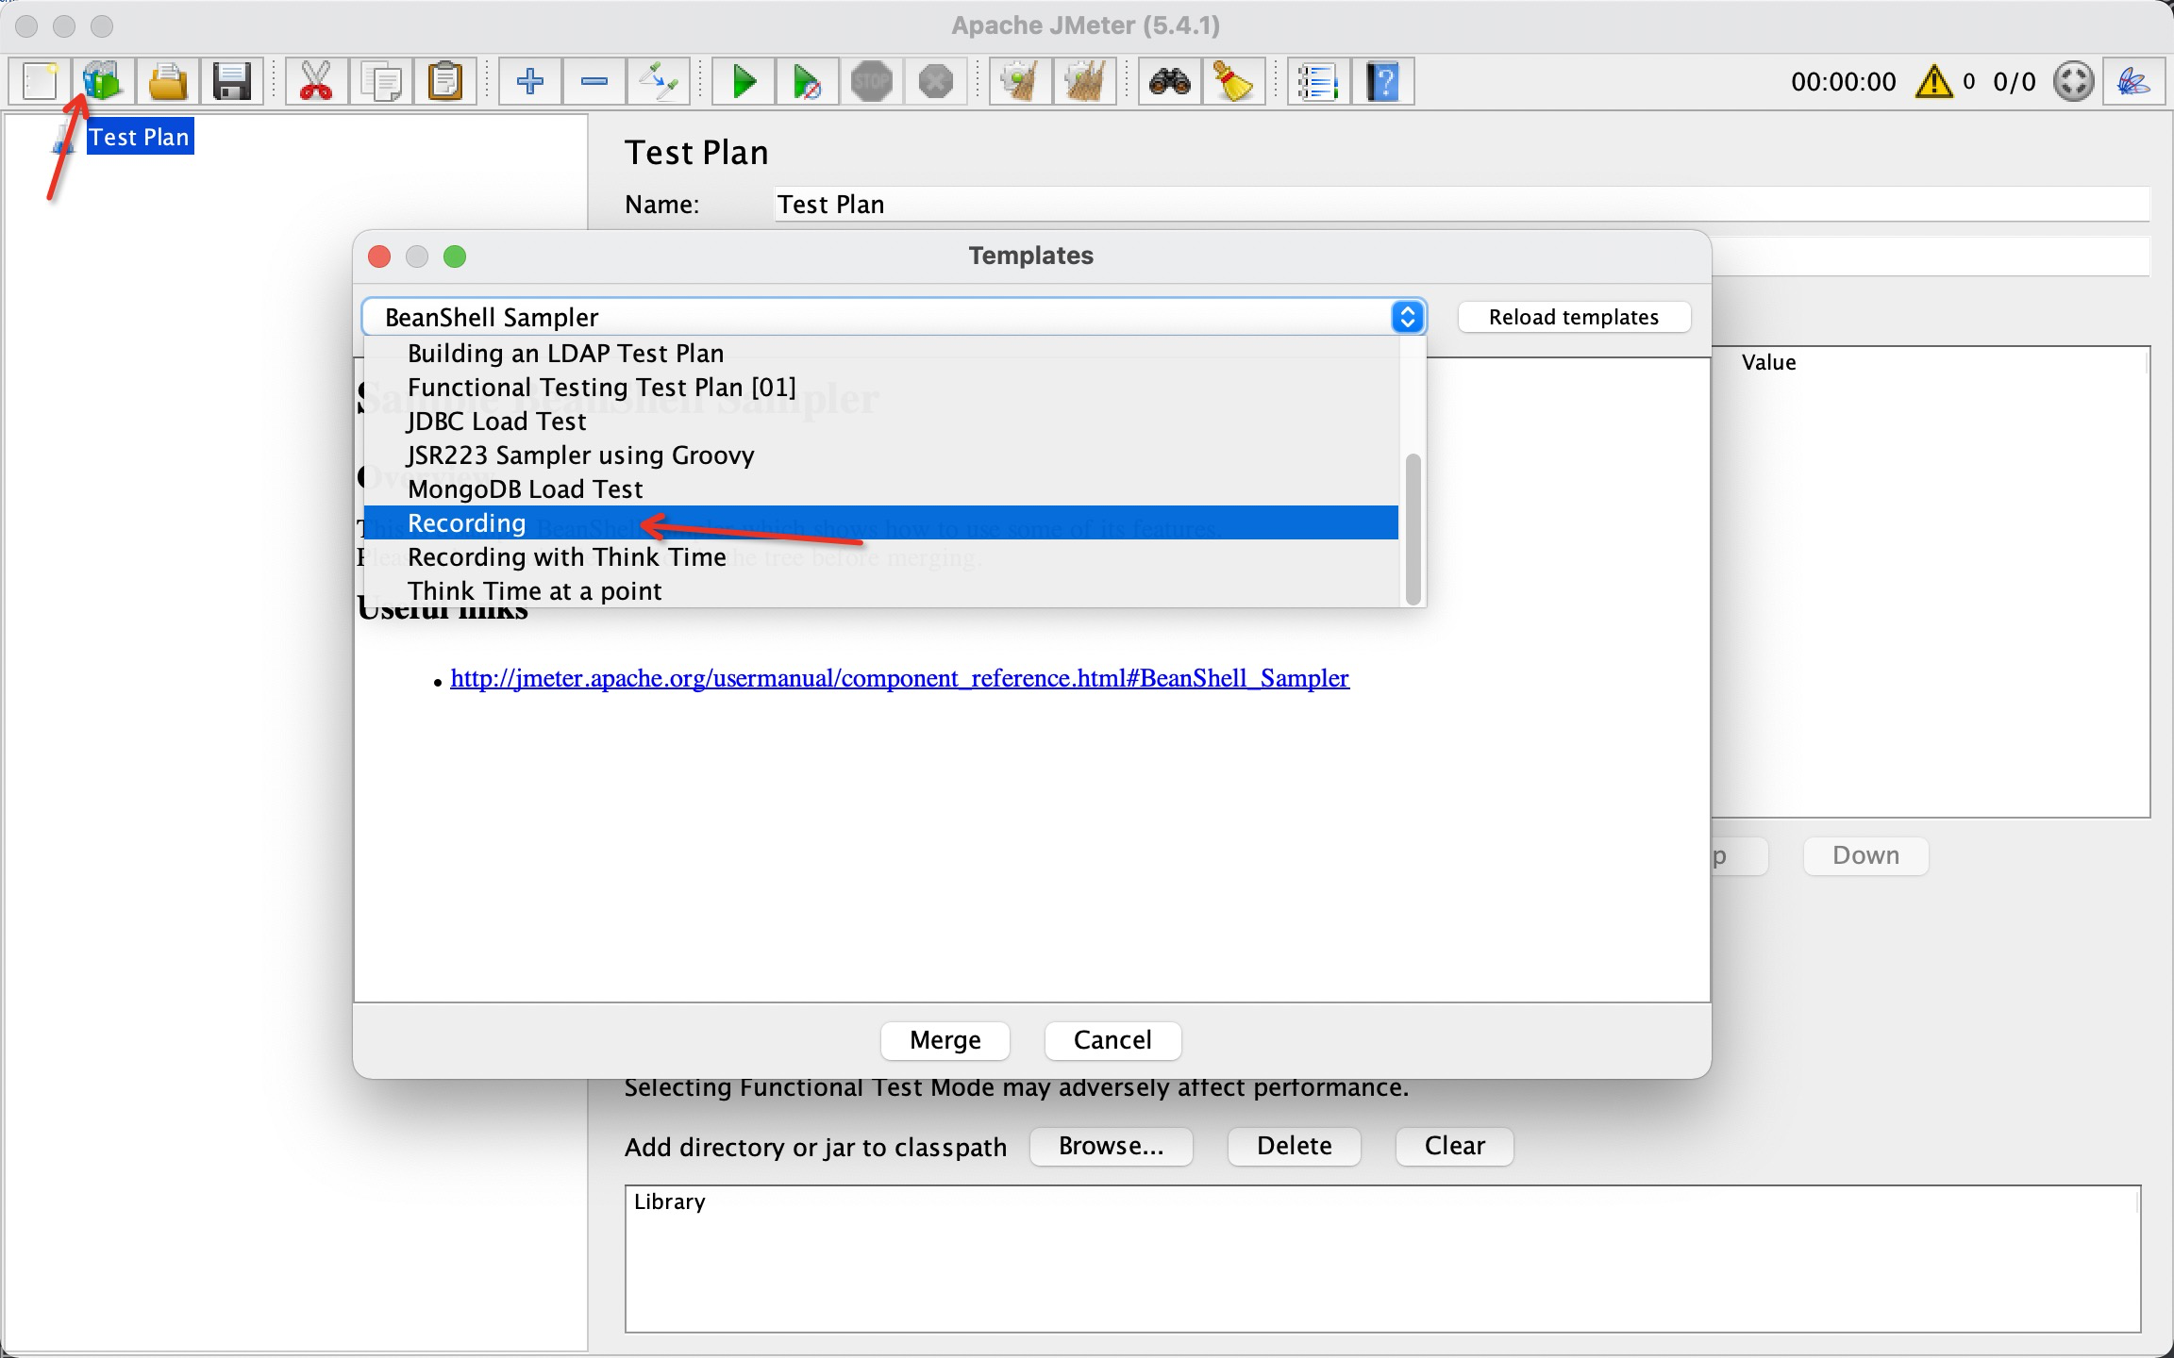The width and height of the screenshot is (2174, 1358).
Task: Click the Test Plan Name field
Action: click(1462, 204)
